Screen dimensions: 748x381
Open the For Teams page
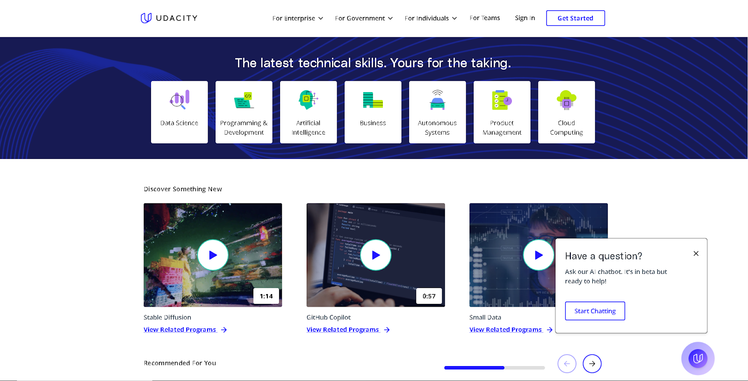pyautogui.click(x=485, y=18)
